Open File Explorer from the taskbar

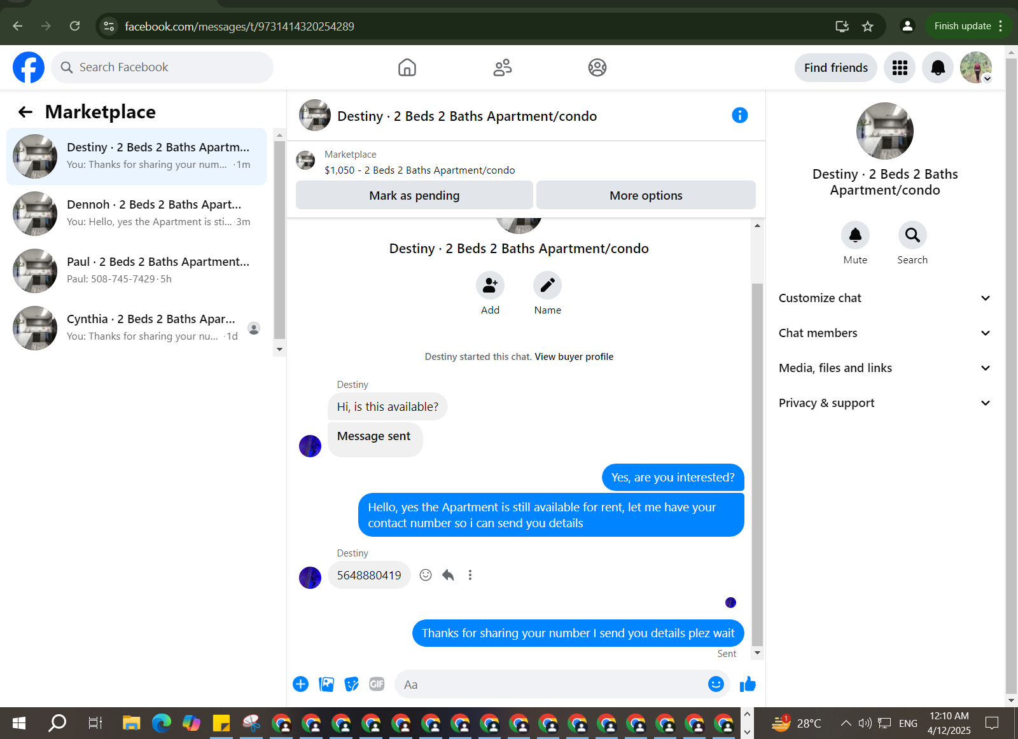pyautogui.click(x=132, y=723)
